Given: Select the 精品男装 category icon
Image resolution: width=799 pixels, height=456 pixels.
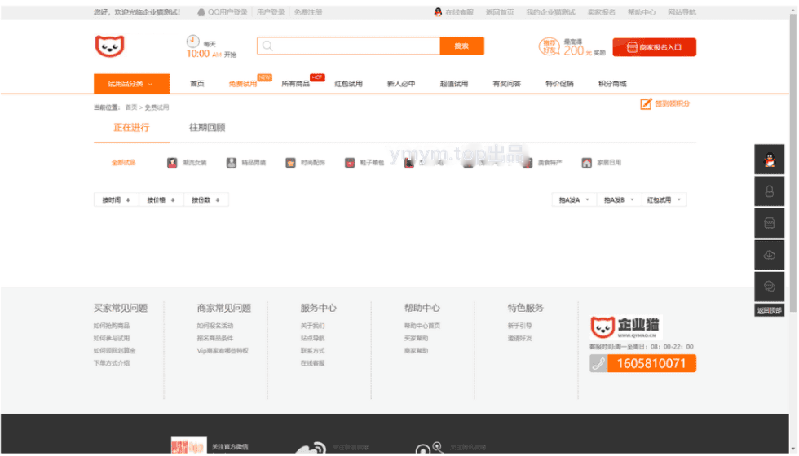Looking at the screenshot, I should 232,163.
